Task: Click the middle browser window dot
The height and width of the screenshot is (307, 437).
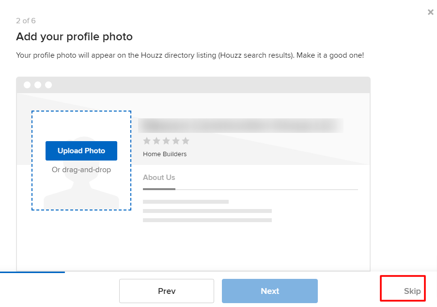Action: pos(38,84)
